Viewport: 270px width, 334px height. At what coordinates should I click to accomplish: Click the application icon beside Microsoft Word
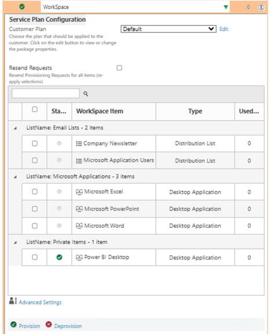pyautogui.click(x=79, y=226)
